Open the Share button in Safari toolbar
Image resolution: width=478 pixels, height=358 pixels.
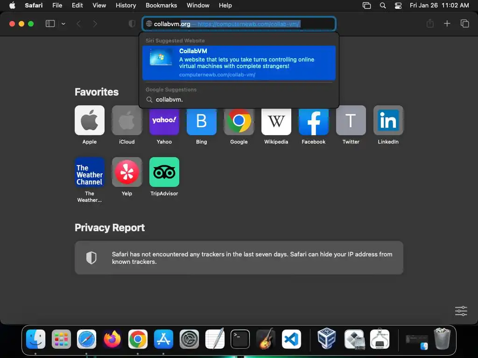click(430, 23)
